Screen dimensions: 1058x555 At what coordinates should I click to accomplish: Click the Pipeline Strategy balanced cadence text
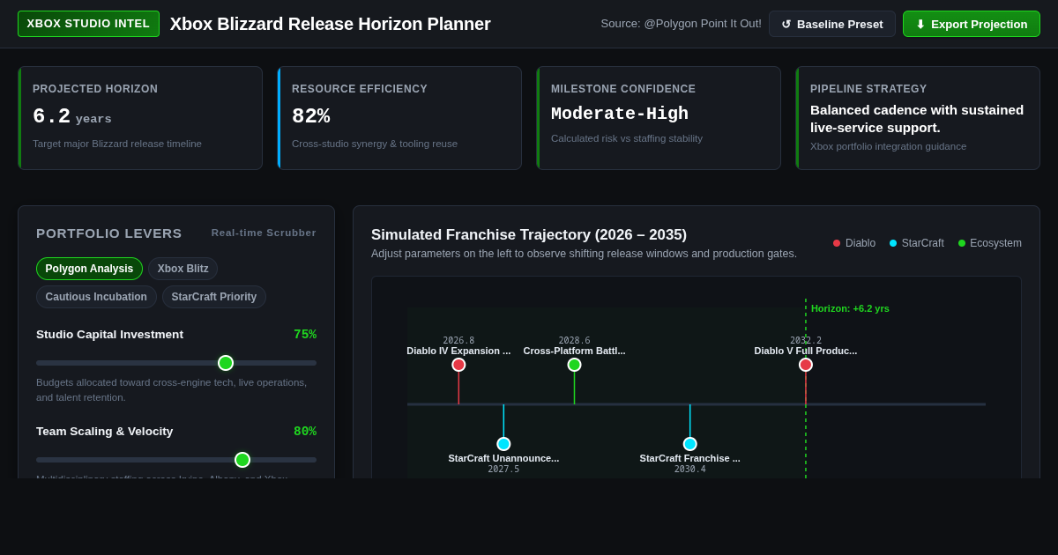pos(917,118)
